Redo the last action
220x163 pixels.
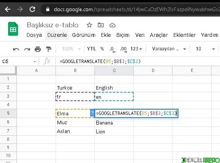pos(27,49)
